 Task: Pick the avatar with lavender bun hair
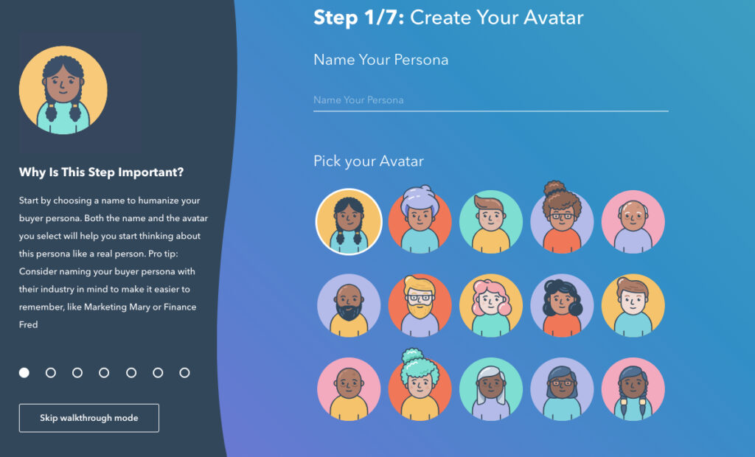(x=420, y=220)
